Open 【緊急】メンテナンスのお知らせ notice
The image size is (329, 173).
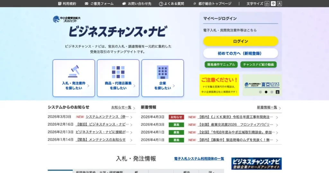click(101, 140)
